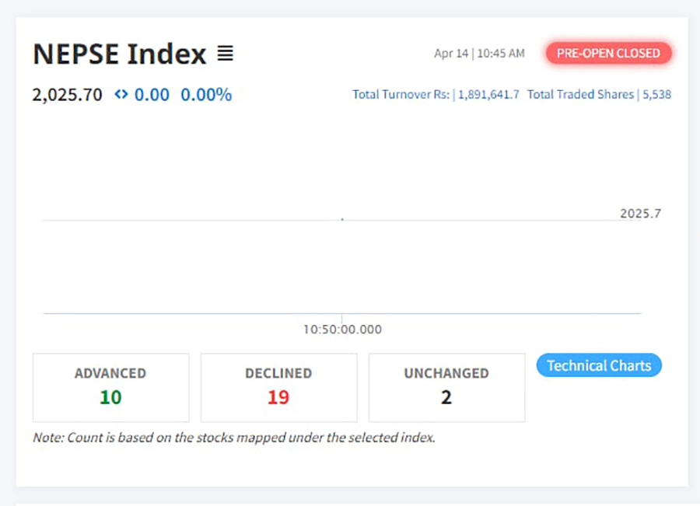
Task: Click the 2025.7 chart value label
Action: [640, 214]
